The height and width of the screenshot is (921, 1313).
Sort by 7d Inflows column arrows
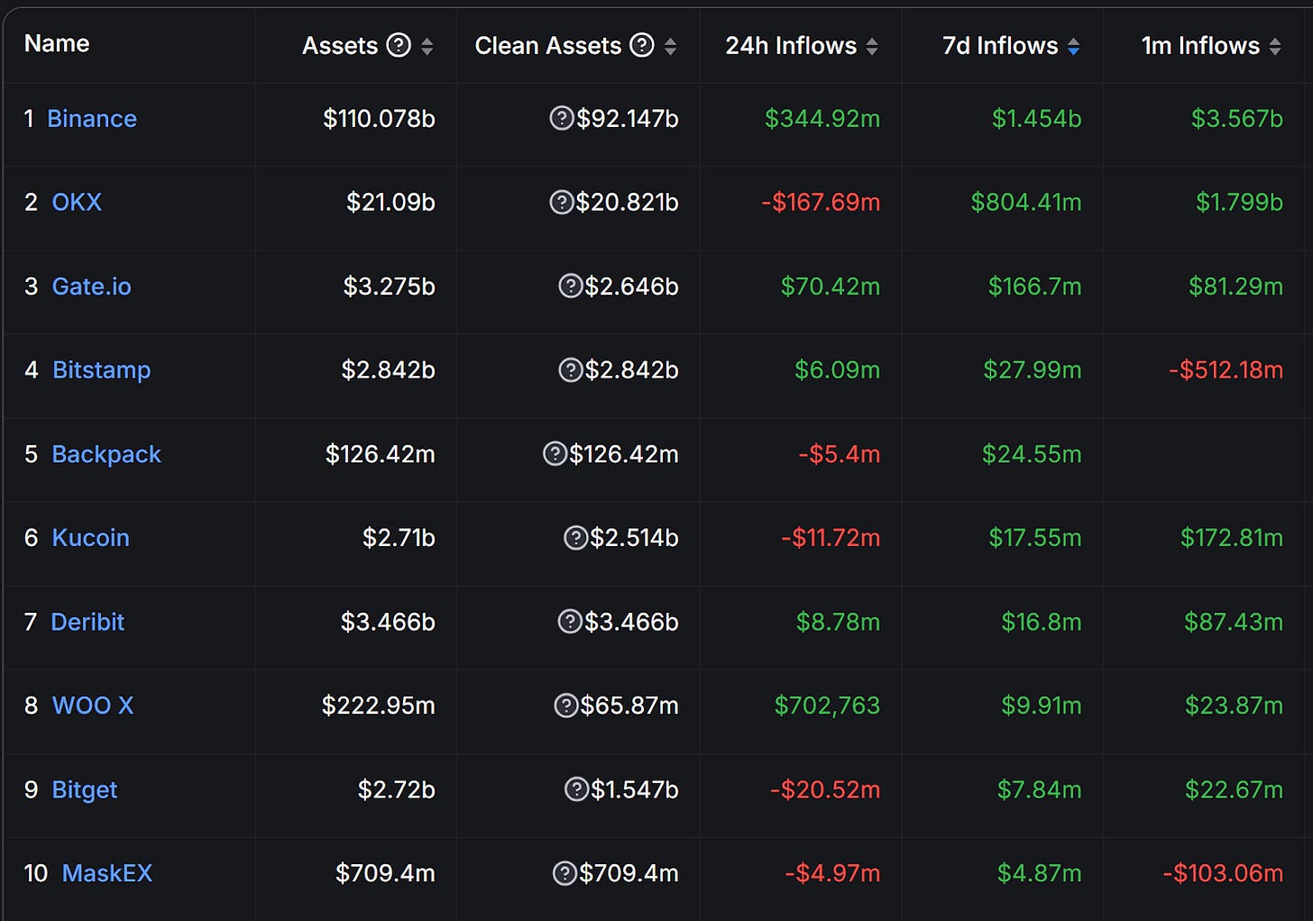(1073, 46)
